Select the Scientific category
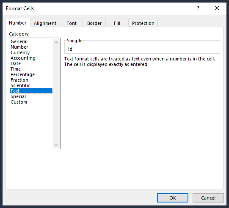Viewport: 229px width, 208px height. (20, 85)
